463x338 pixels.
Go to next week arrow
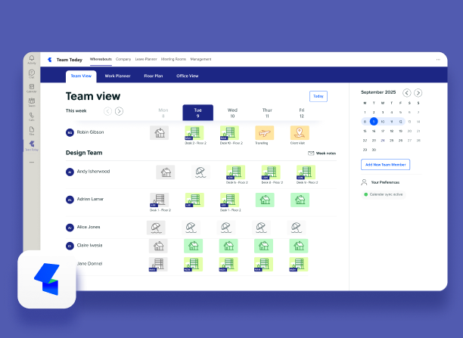point(119,111)
